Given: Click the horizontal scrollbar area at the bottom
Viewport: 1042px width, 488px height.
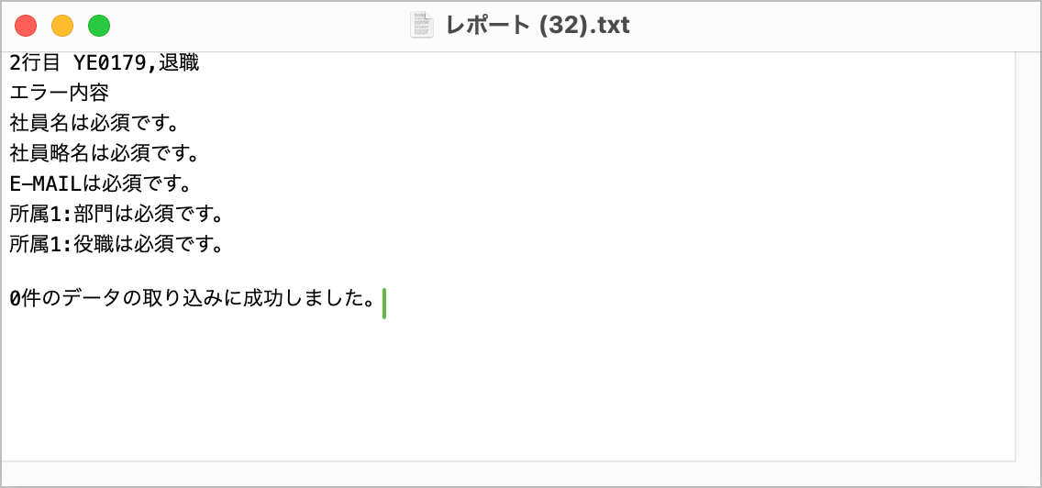Looking at the screenshot, I should pos(508,472).
